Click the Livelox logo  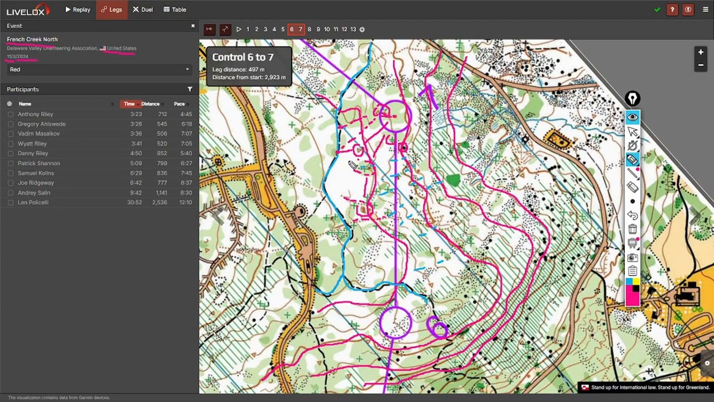[x=28, y=9]
